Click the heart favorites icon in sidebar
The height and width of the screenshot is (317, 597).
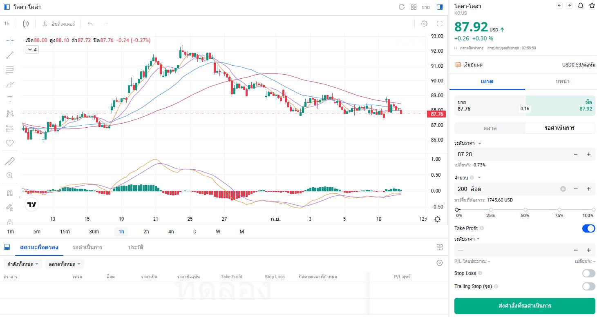click(10, 143)
